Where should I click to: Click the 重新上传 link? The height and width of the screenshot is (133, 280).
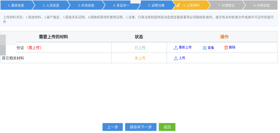(185, 48)
